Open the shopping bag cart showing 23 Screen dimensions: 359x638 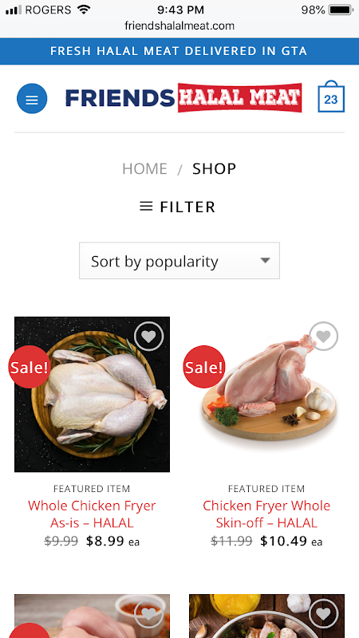pos(331,96)
